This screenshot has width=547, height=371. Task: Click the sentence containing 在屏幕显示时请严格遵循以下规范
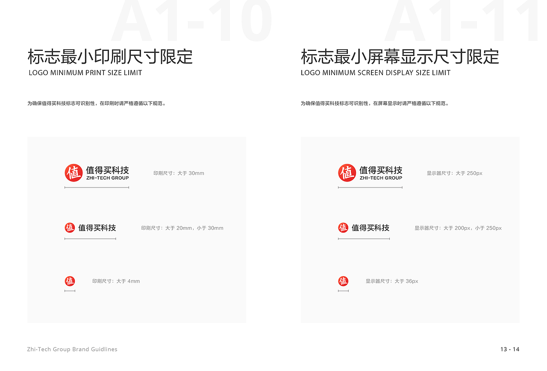point(375,103)
